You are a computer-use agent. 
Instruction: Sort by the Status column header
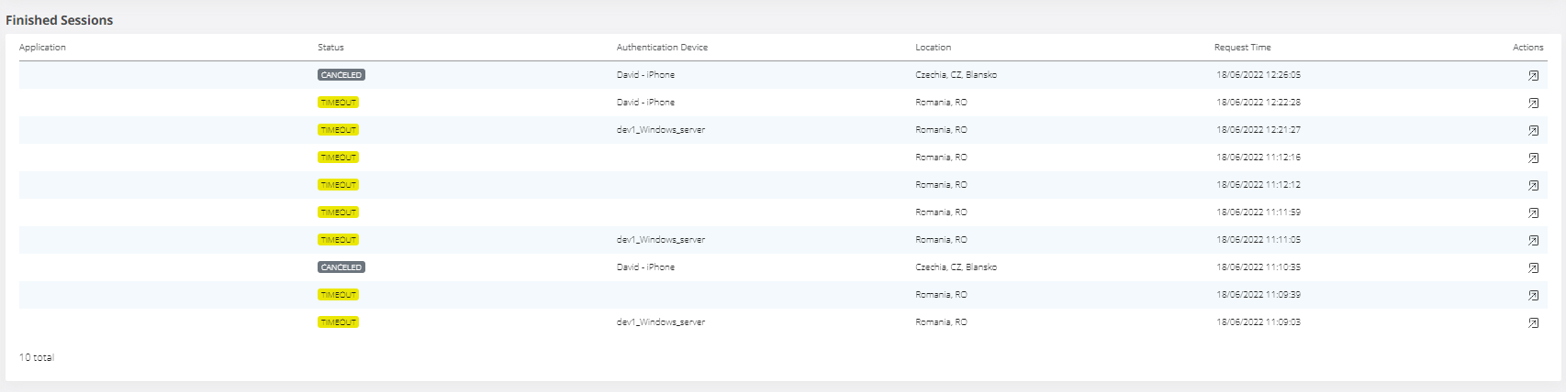click(330, 48)
